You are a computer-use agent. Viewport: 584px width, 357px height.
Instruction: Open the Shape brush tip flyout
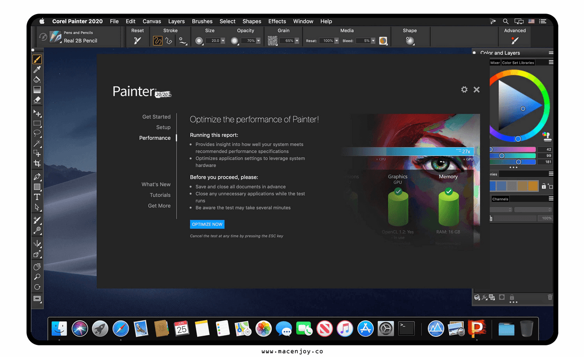[x=410, y=41]
